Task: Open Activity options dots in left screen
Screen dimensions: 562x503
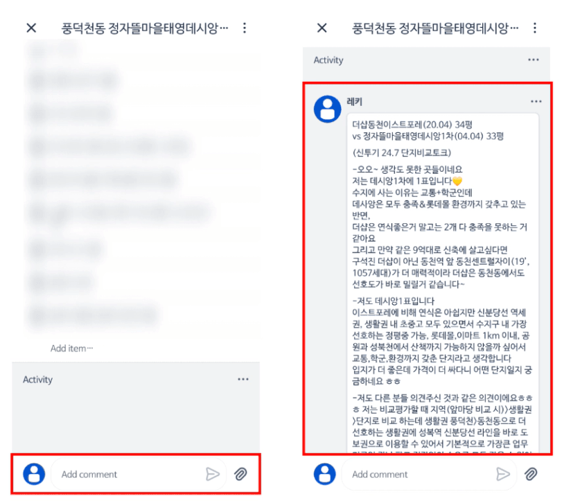Action: [243, 379]
